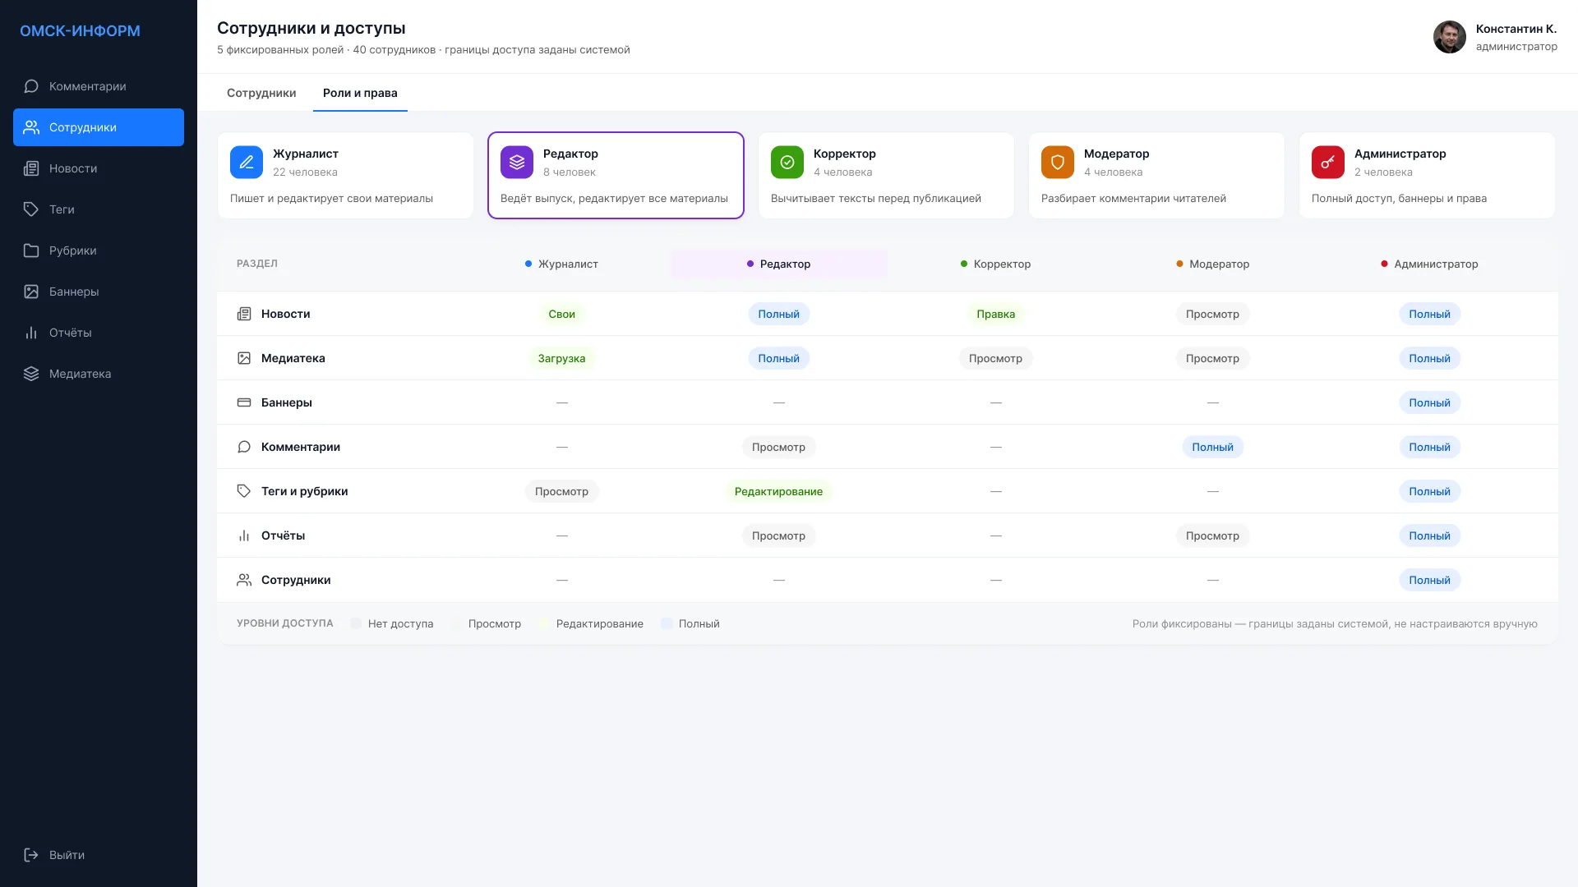The width and height of the screenshot is (1578, 887).
Task: Click the Выйти logout link
Action: 99,855
